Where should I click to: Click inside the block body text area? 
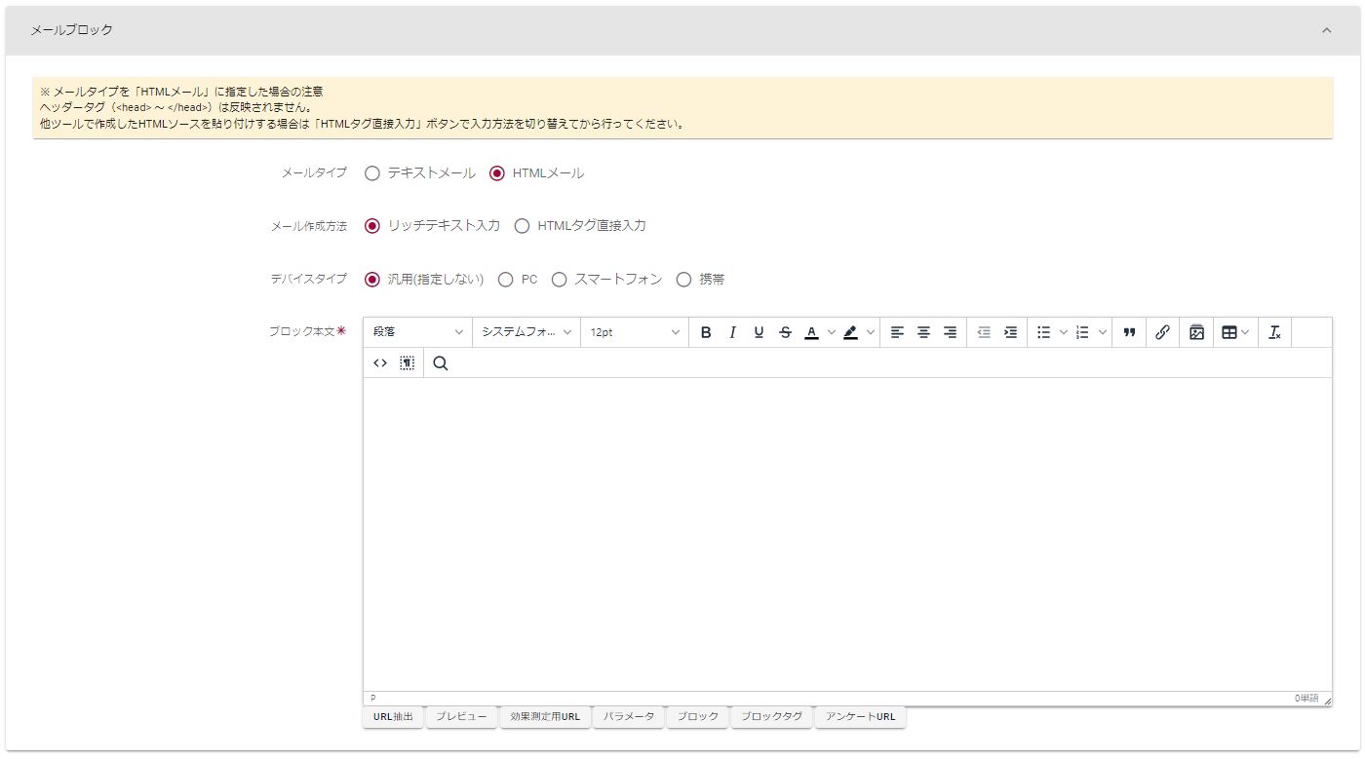pyautogui.click(x=846, y=534)
